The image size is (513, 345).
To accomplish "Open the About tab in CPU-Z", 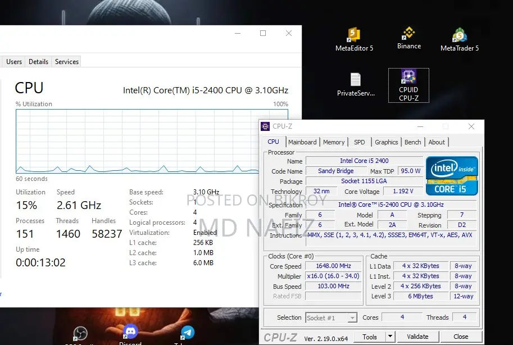I will [x=437, y=142].
